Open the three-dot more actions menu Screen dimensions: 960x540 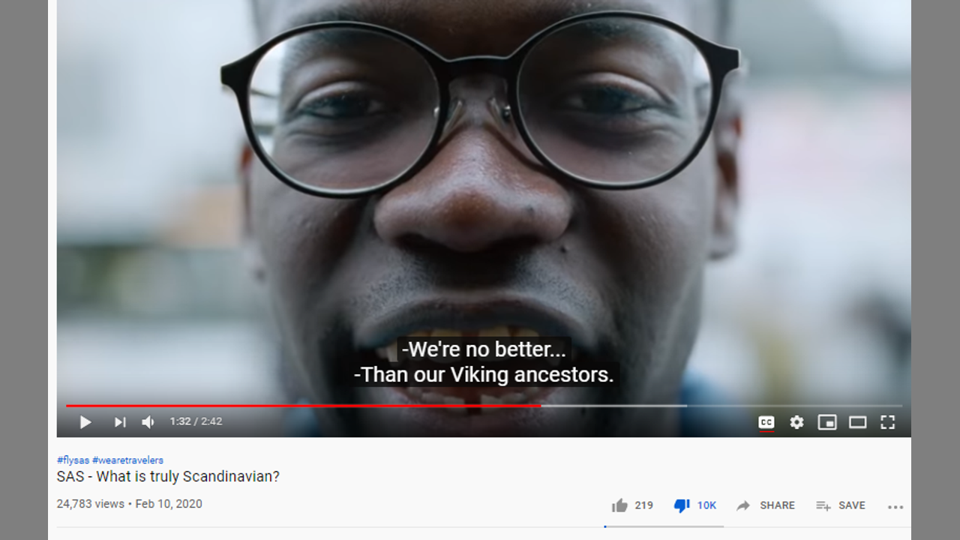pyautogui.click(x=895, y=507)
